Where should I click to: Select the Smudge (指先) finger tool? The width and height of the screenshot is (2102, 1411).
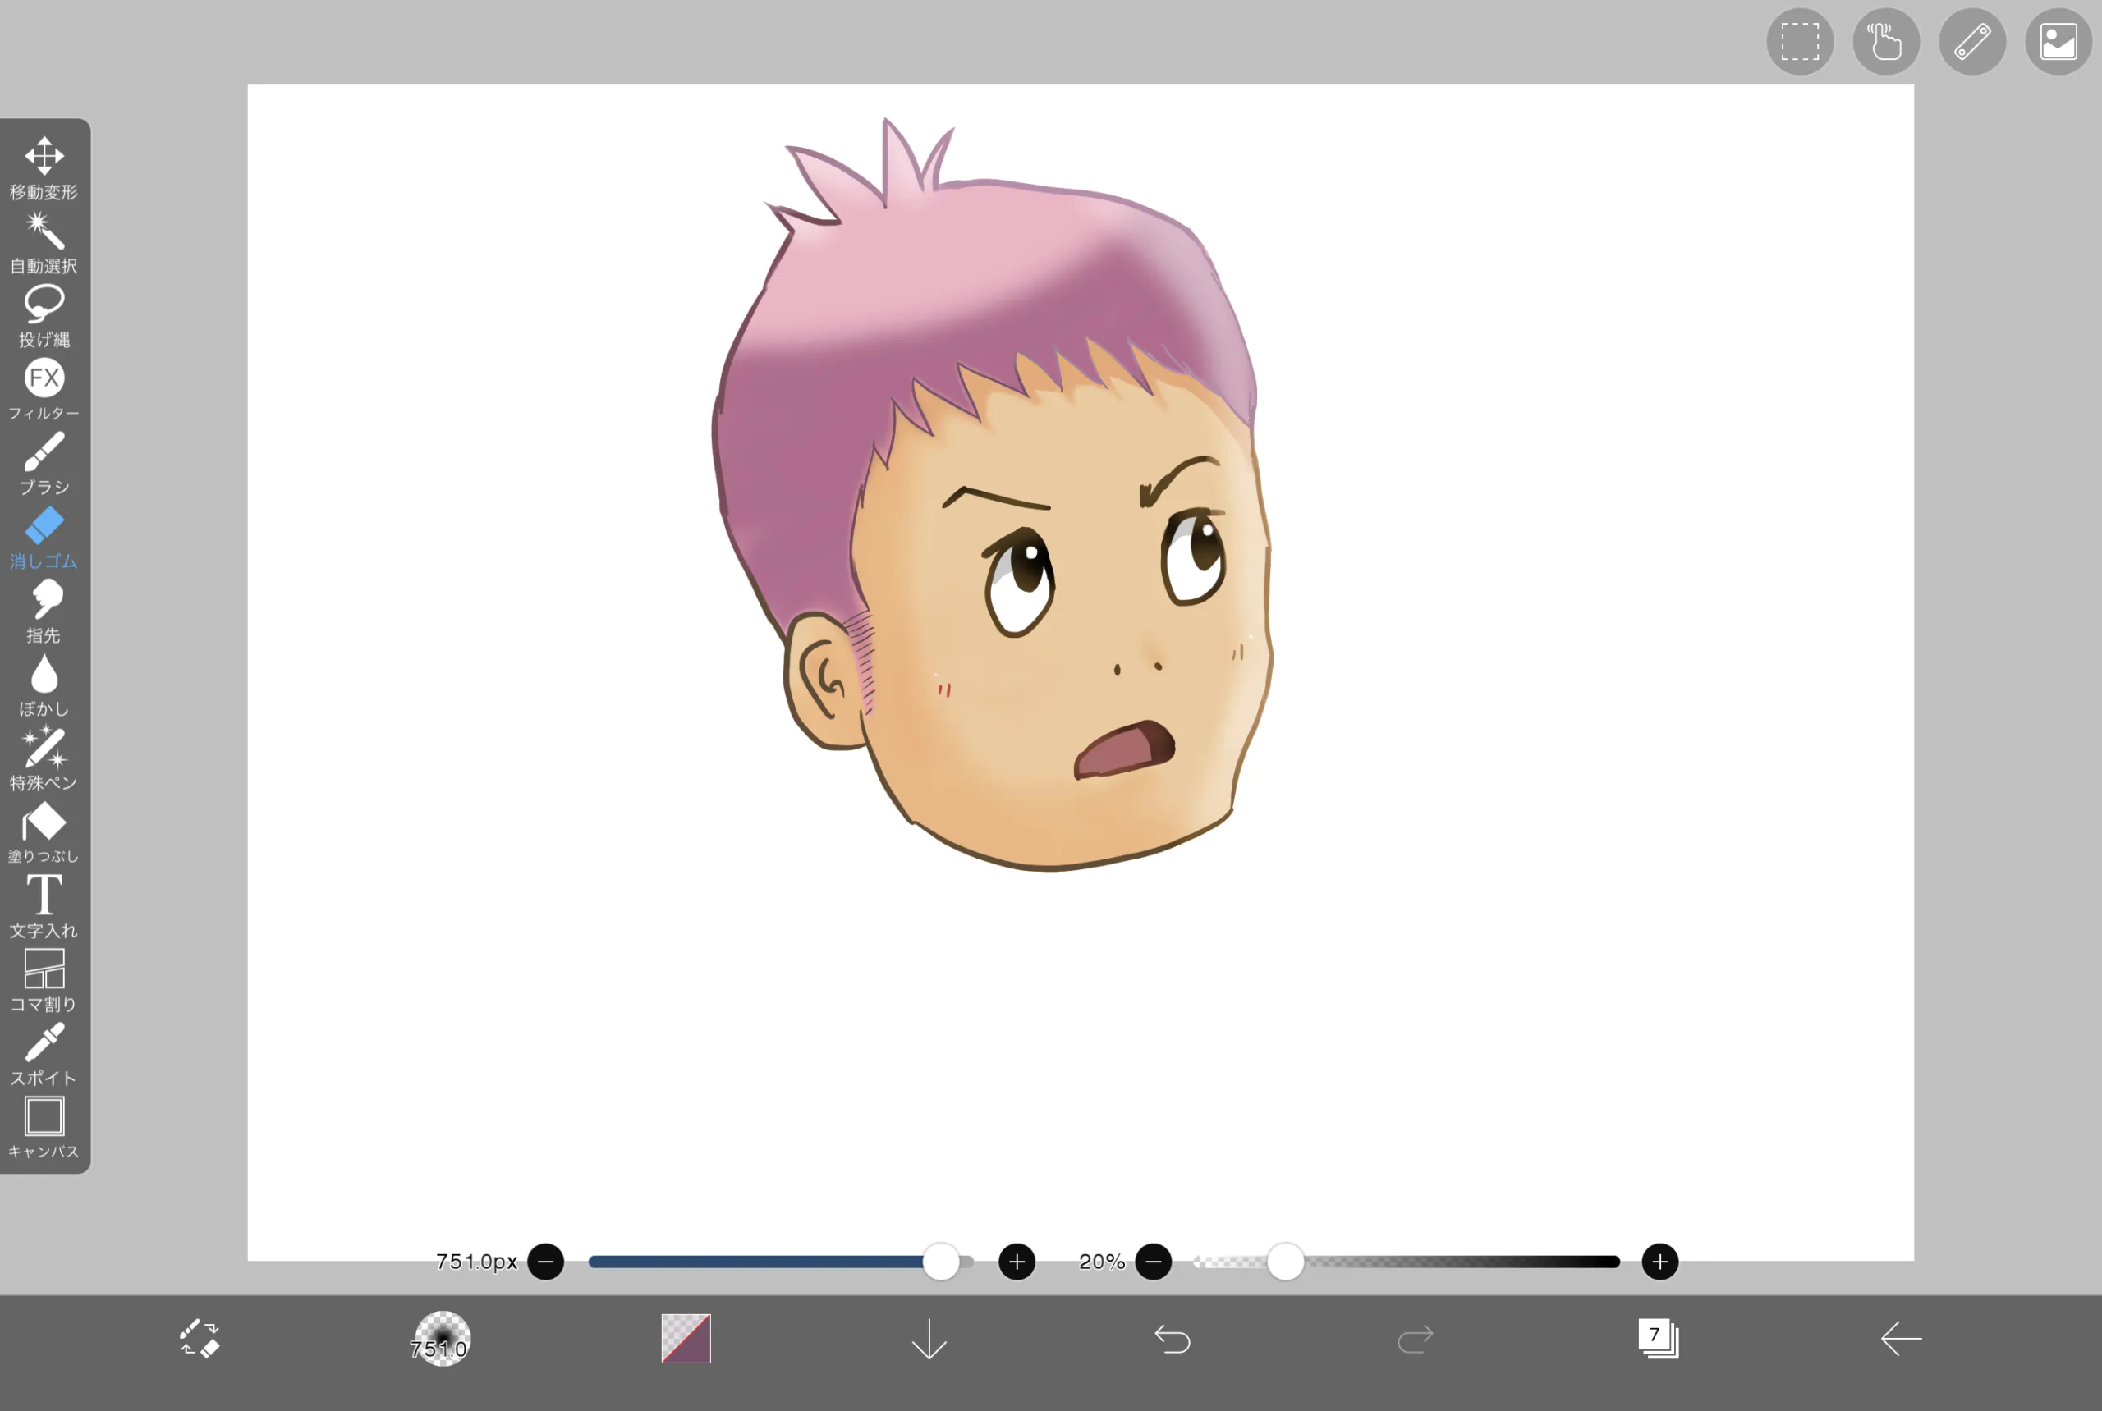point(44,610)
